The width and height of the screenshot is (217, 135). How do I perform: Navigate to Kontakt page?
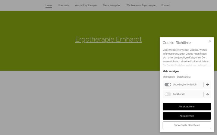pyautogui.click(x=165, y=5)
